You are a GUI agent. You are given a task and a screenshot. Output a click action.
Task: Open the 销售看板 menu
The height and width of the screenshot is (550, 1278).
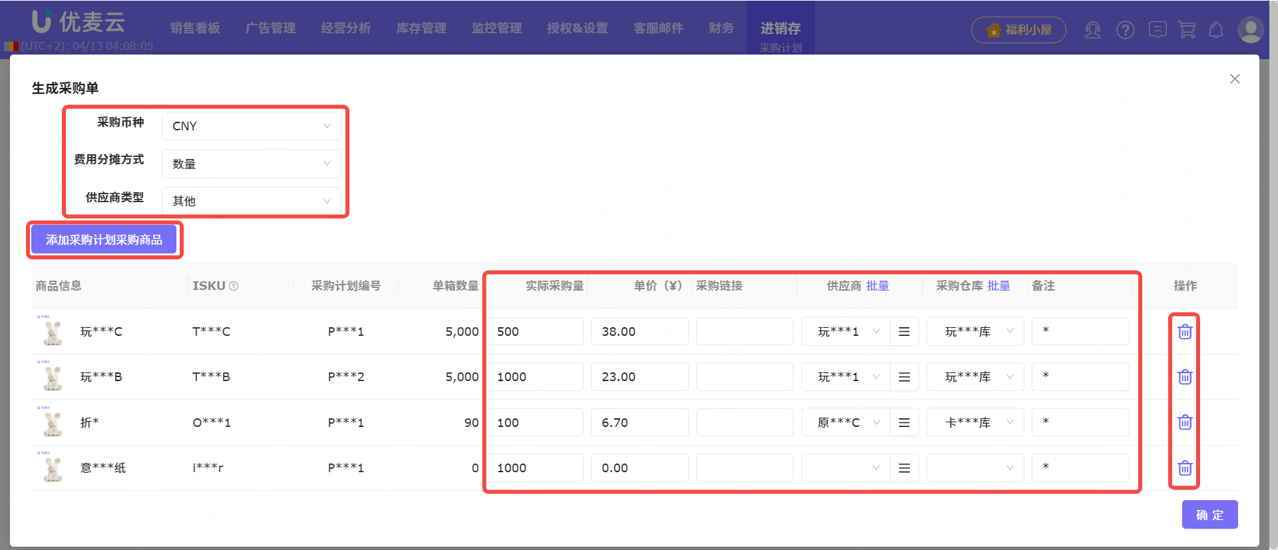pos(195,28)
